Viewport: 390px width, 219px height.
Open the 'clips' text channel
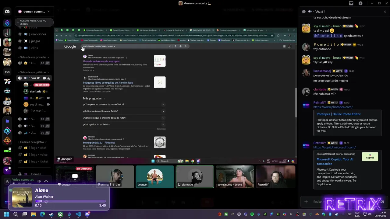(x=34, y=48)
